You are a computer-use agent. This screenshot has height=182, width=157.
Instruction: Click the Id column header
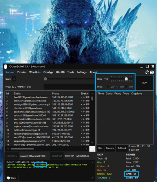tap(7, 94)
